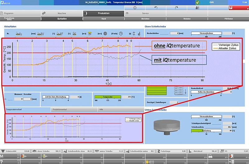The height and width of the screenshot is (164, 249).
Task: Switch to the Programm main tab
Action: point(21,13)
